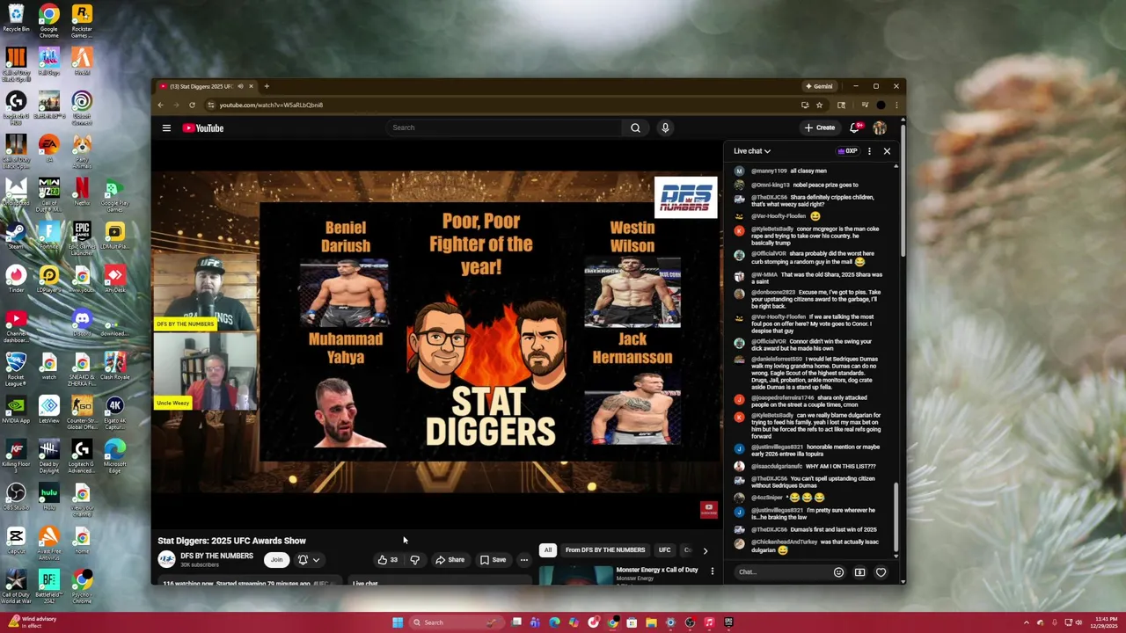Close the live chat panel

pyautogui.click(x=887, y=151)
